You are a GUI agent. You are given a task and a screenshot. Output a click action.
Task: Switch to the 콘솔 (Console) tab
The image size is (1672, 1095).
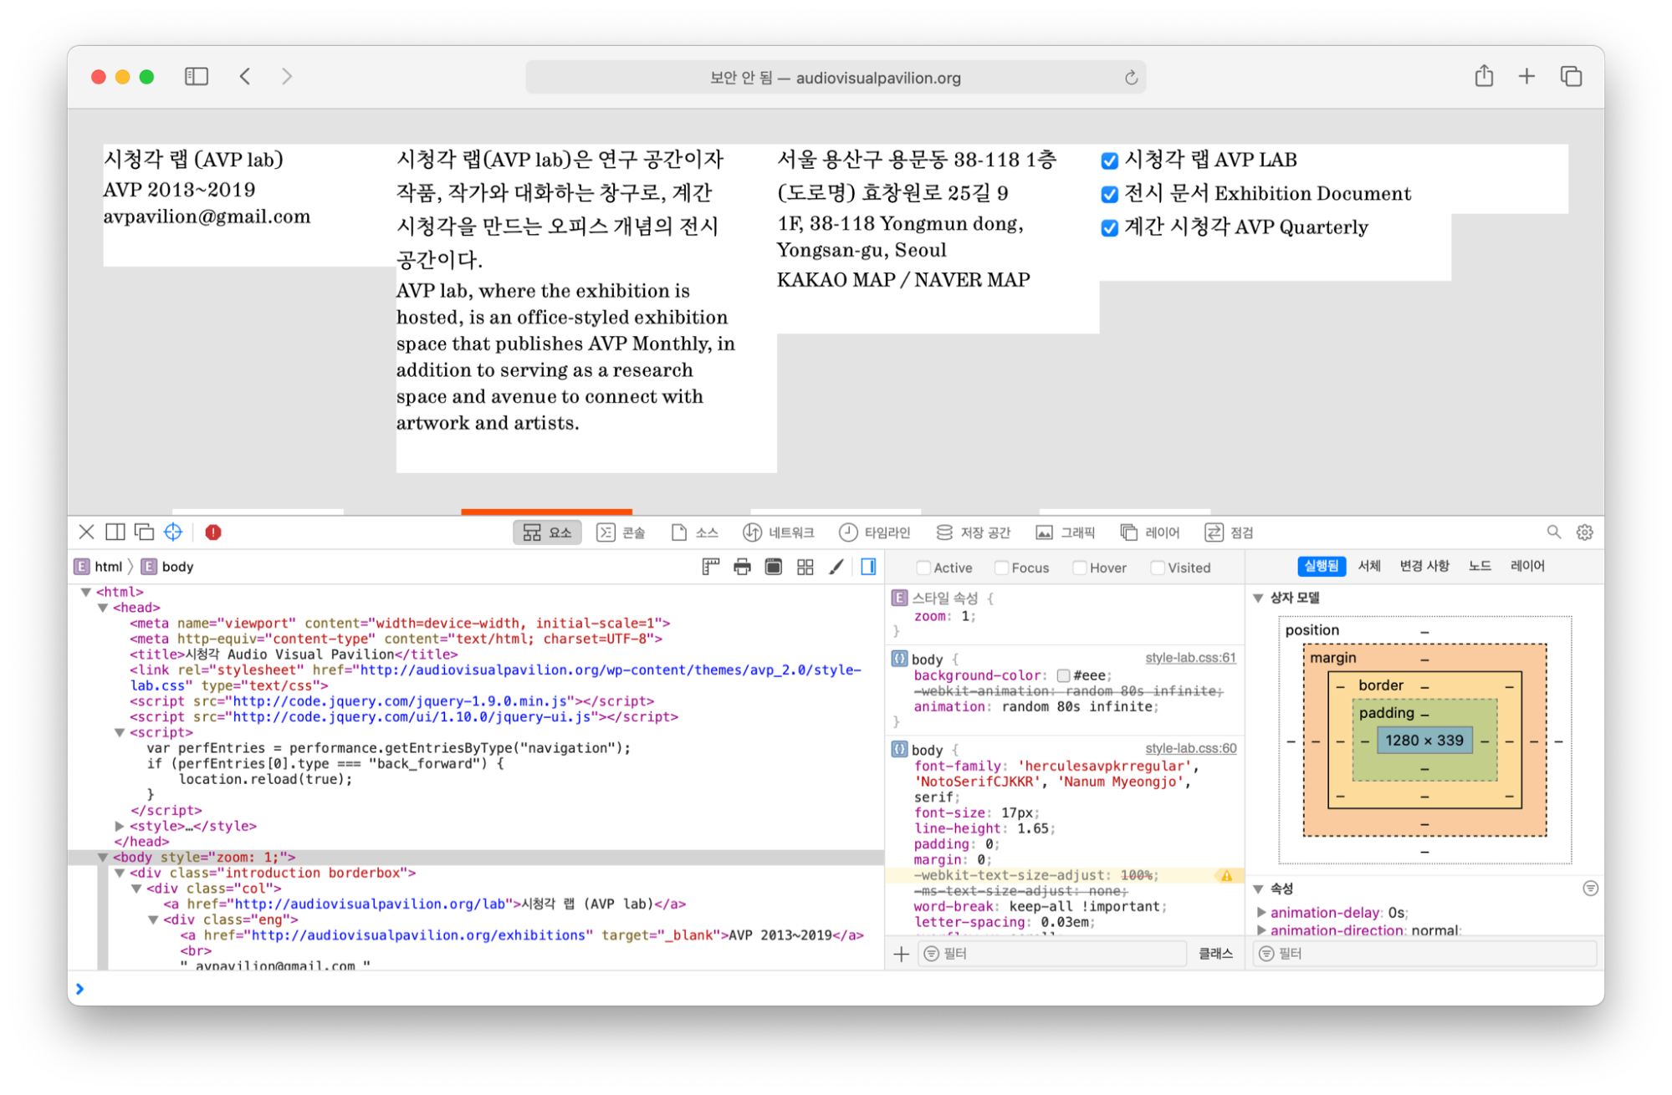tap(621, 532)
